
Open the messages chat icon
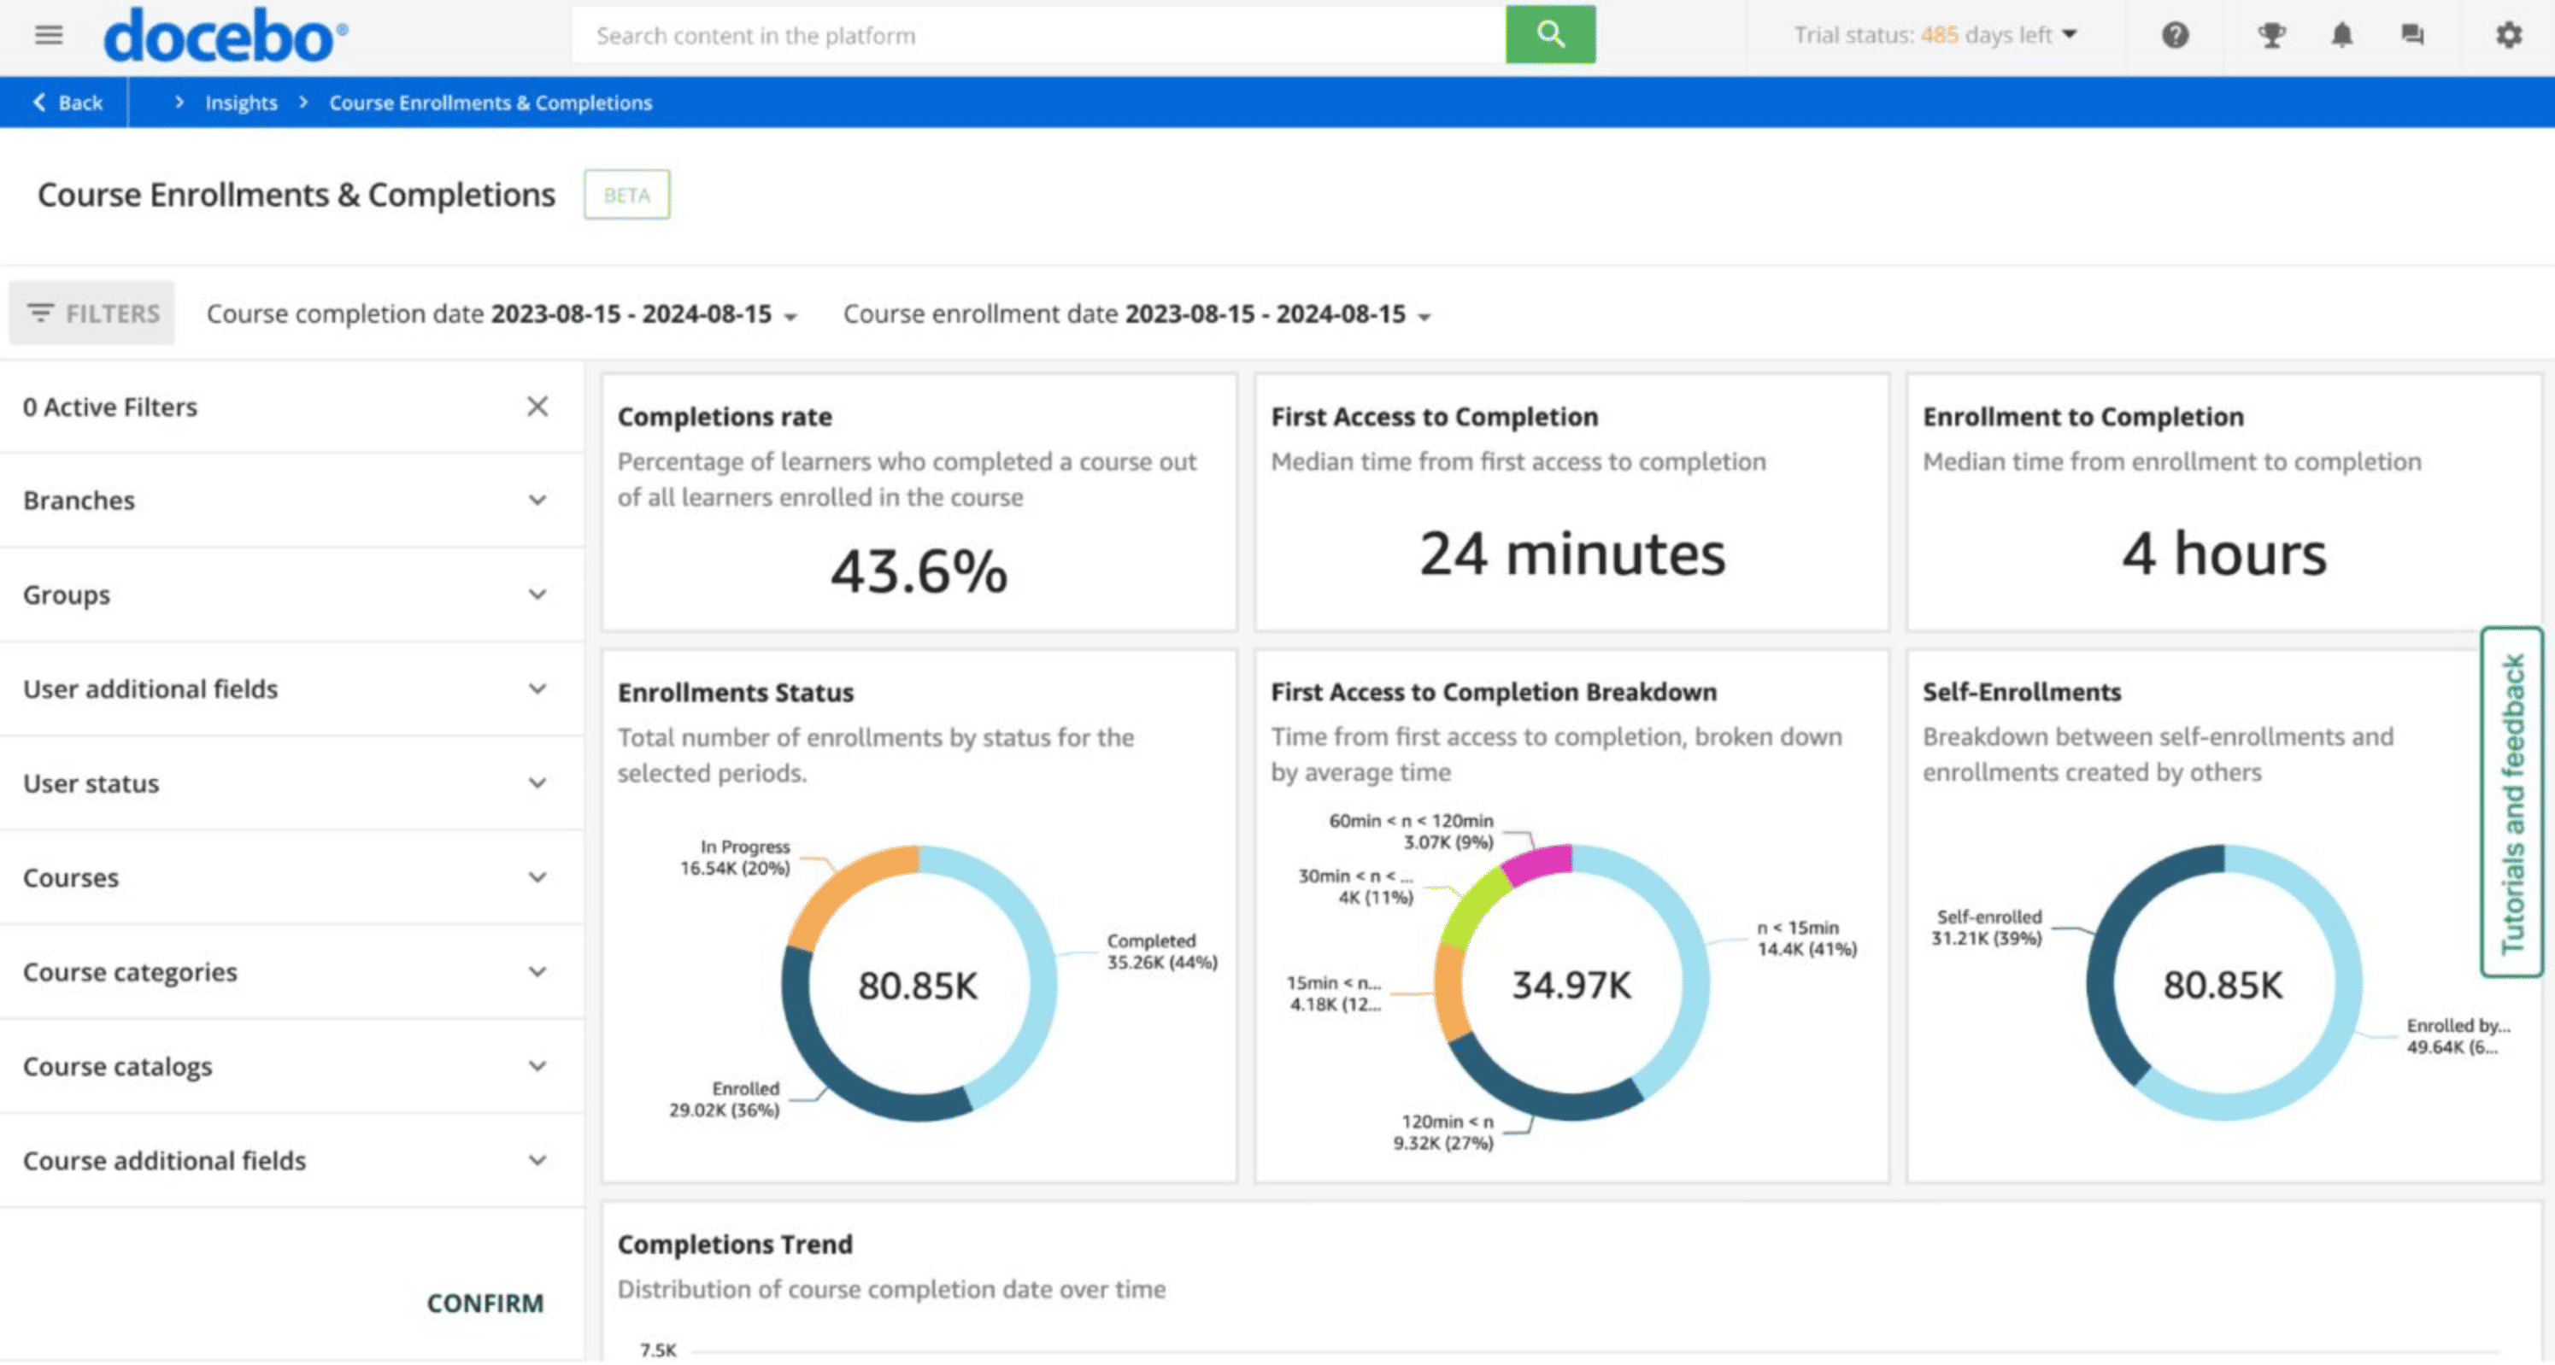(2414, 35)
